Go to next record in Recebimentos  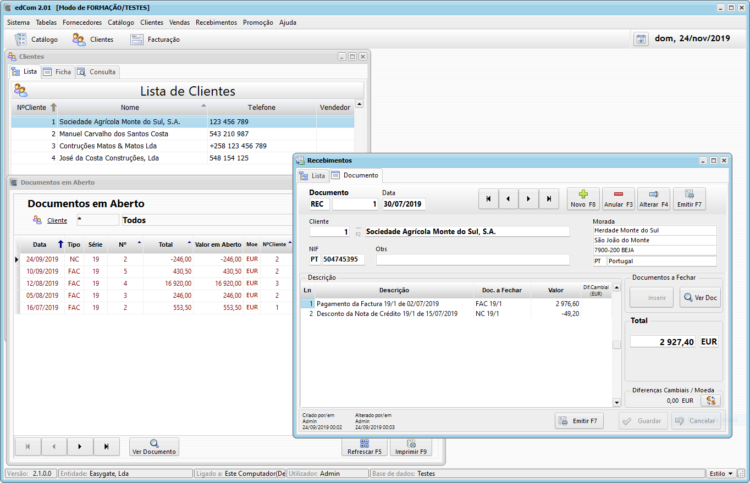[x=528, y=199]
